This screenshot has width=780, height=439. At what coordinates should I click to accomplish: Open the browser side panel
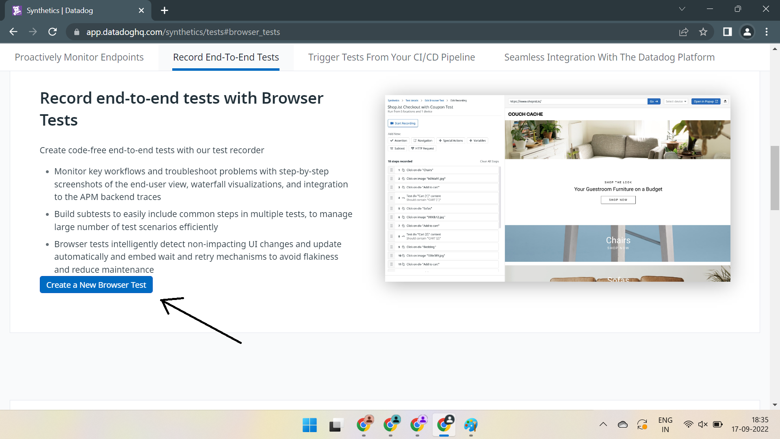click(728, 32)
